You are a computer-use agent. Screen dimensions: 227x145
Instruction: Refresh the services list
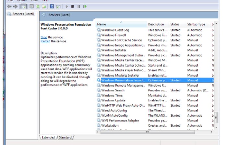(38, 6)
